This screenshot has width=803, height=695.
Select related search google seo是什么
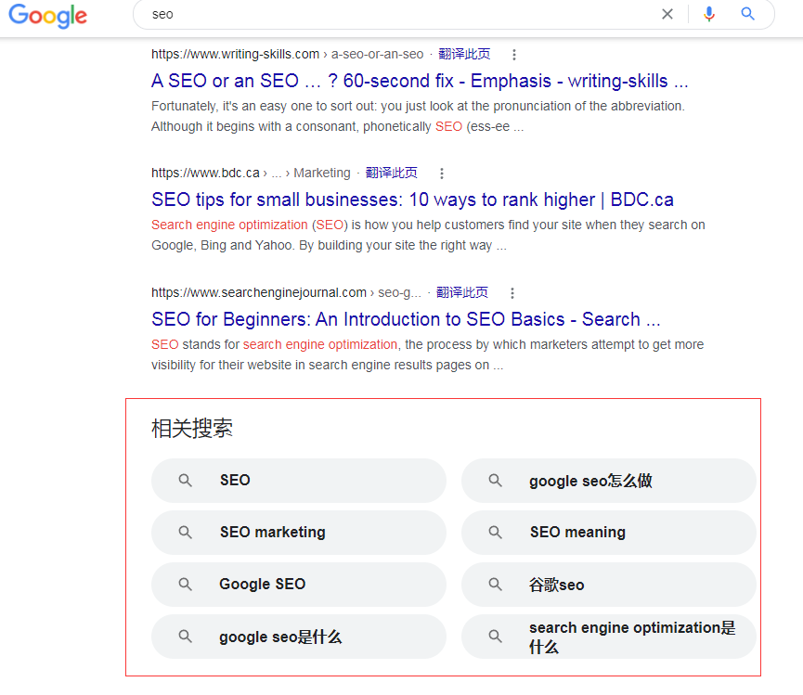coord(299,637)
